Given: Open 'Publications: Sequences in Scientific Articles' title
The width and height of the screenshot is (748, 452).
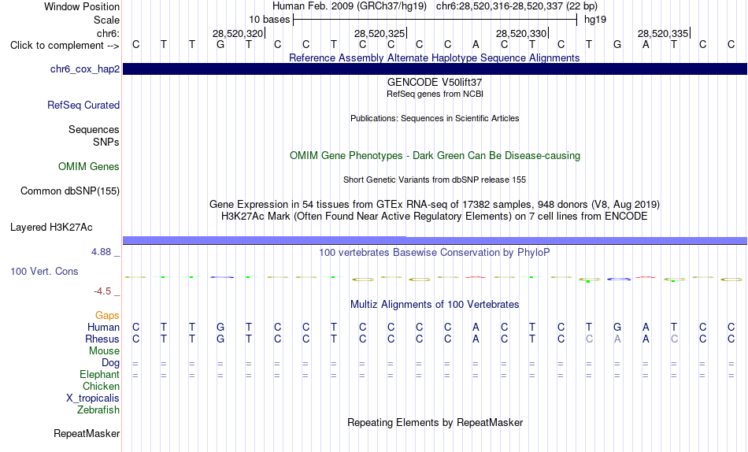Looking at the screenshot, I should point(435,118).
